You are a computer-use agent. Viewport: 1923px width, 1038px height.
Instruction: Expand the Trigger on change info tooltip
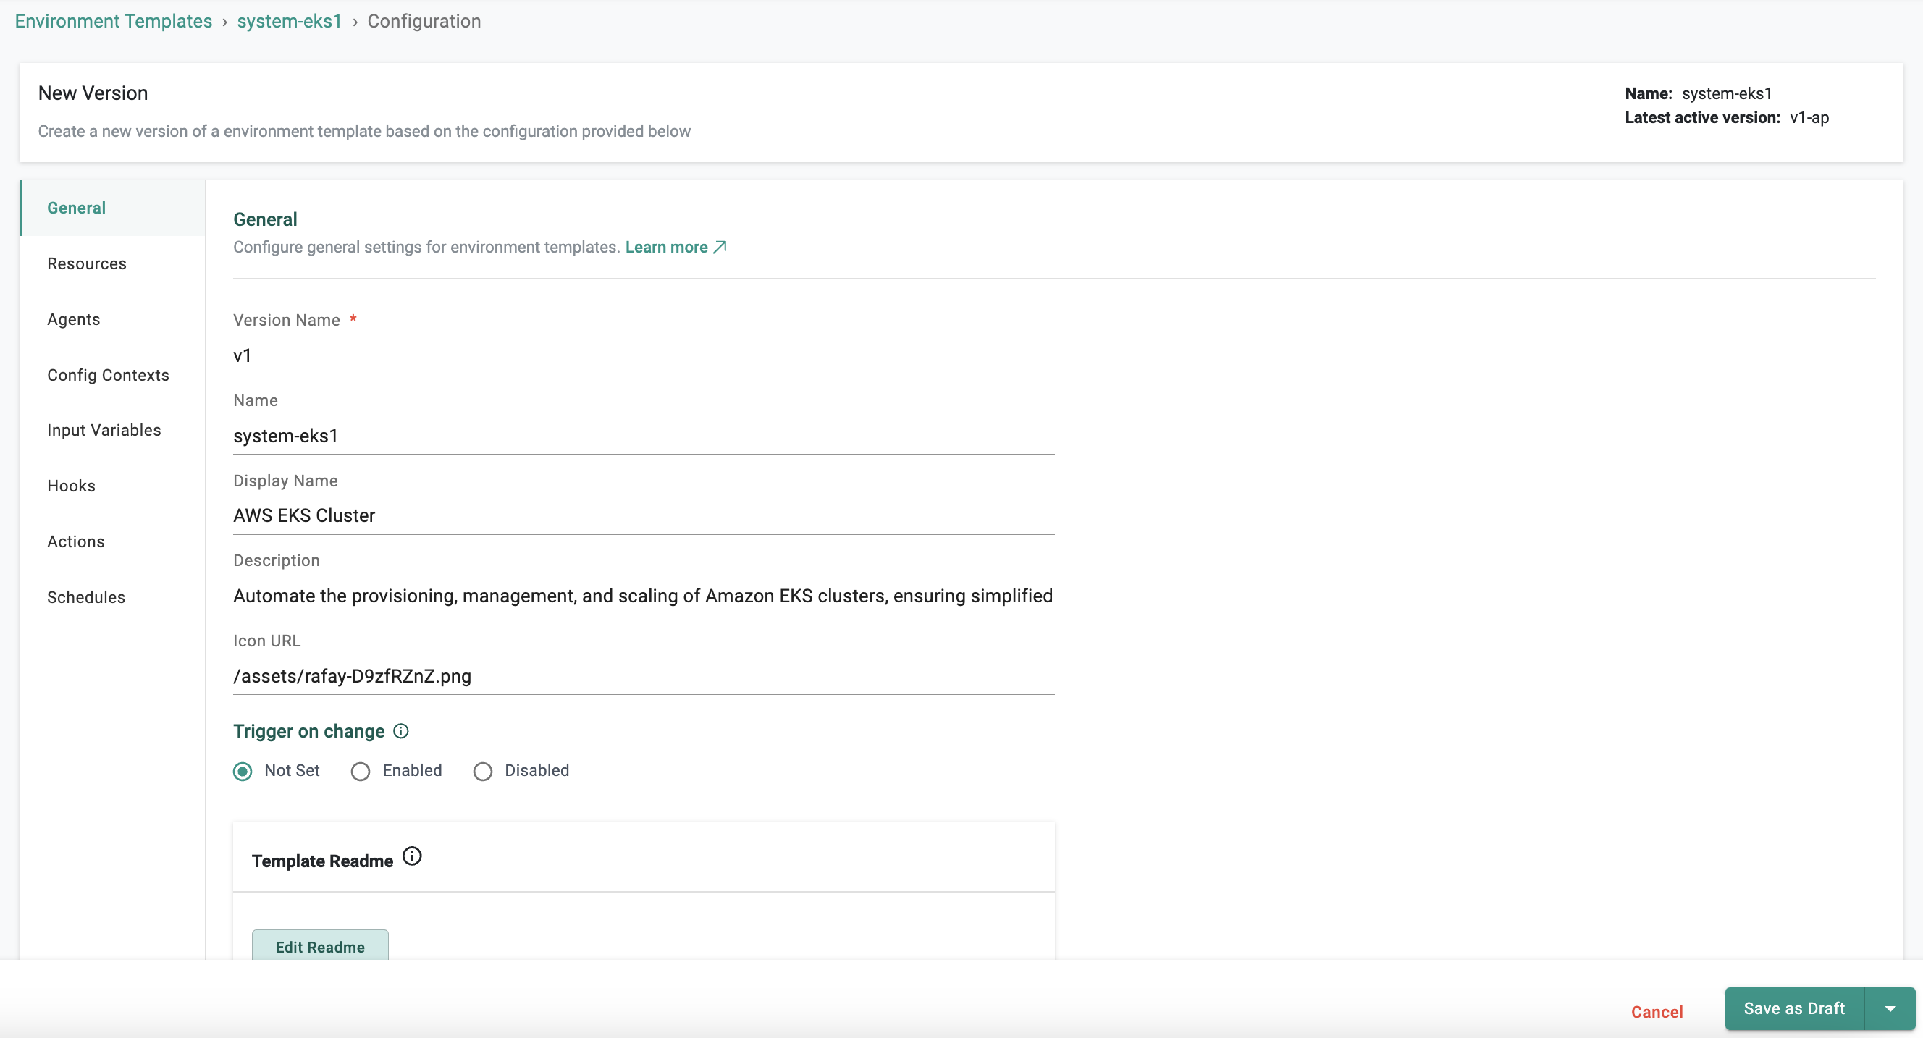pyautogui.click(x=402, y=731)
